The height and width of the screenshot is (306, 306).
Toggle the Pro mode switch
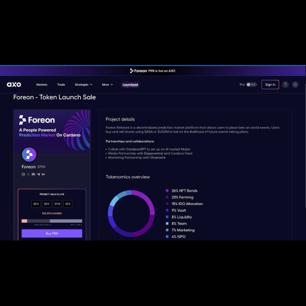[x=252, y=84]
